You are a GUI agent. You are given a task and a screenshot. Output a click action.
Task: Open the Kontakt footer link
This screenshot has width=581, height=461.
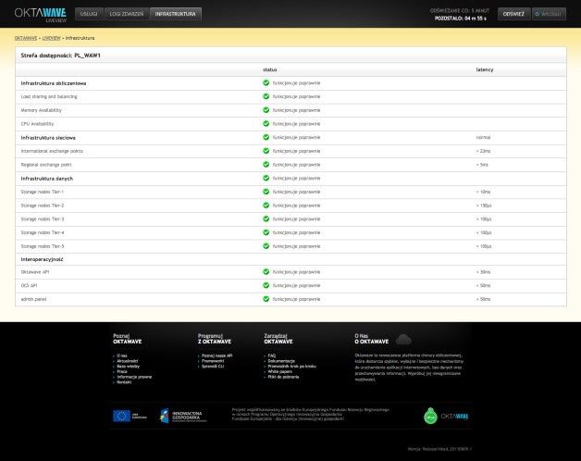coord(124,382)
